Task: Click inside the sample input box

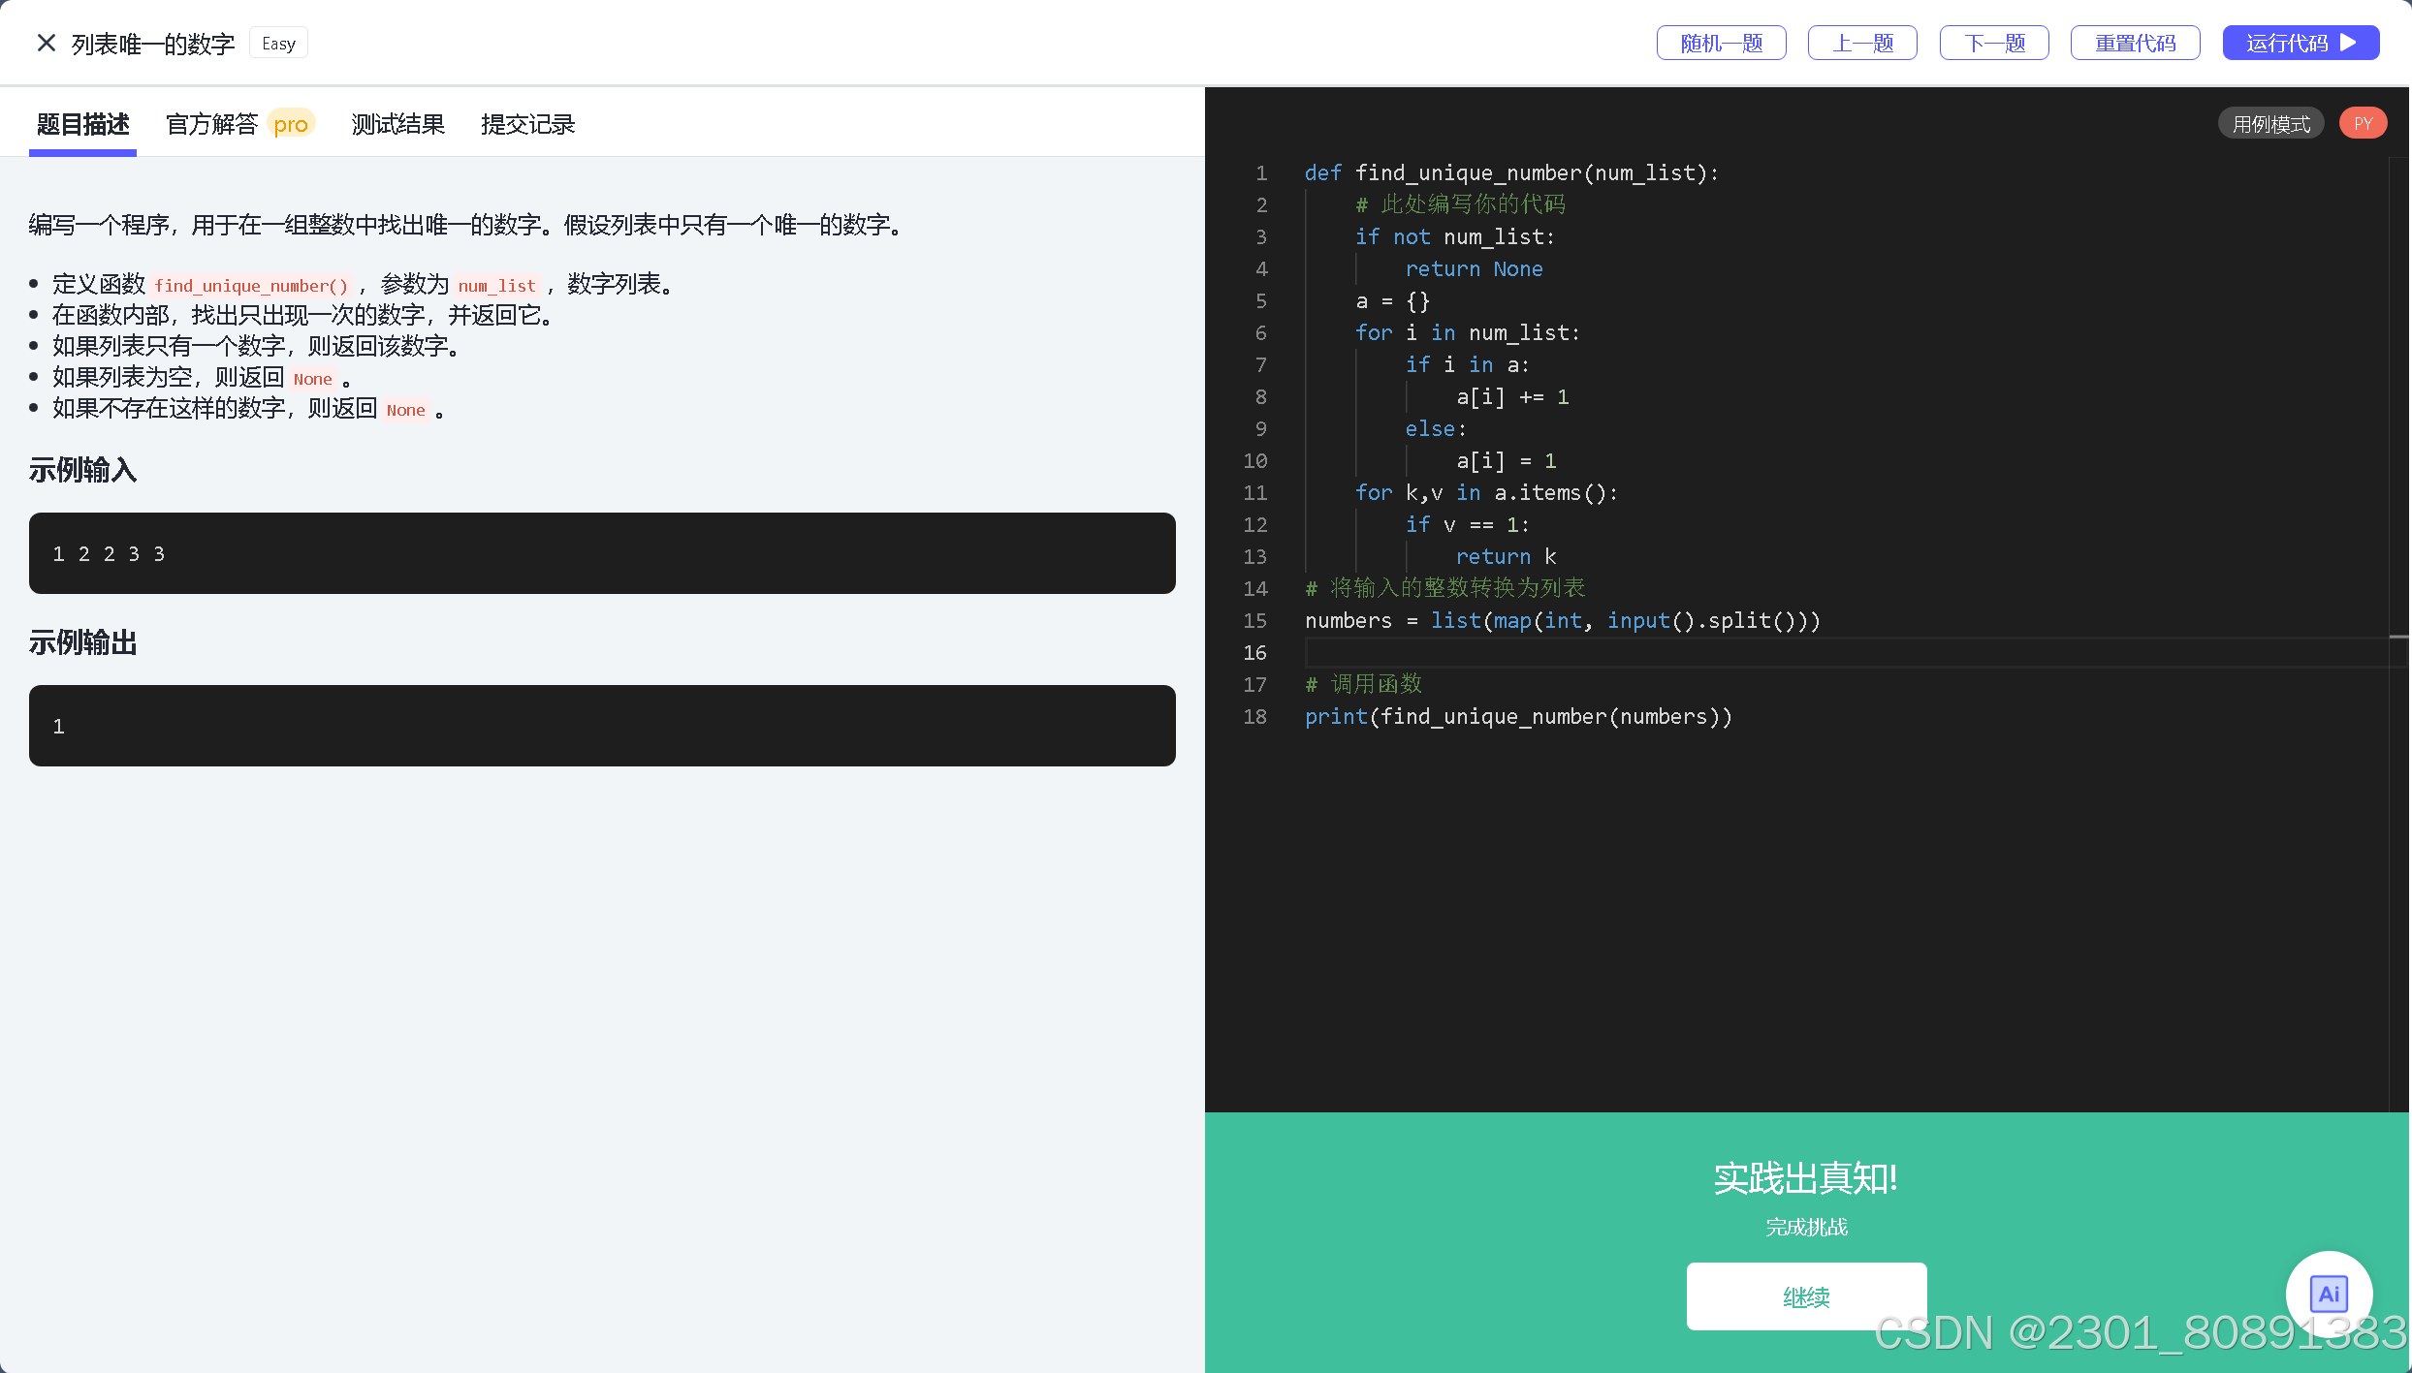Action: (x=602, y=553)
